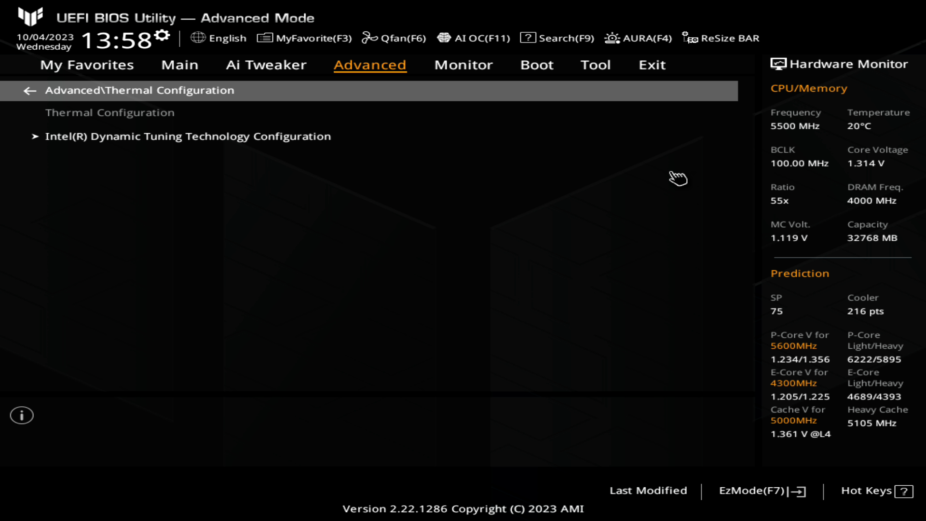This screenshot has width=926, height=521.
Task: Click the AURA lighting icon
Action: click(612, 38)
